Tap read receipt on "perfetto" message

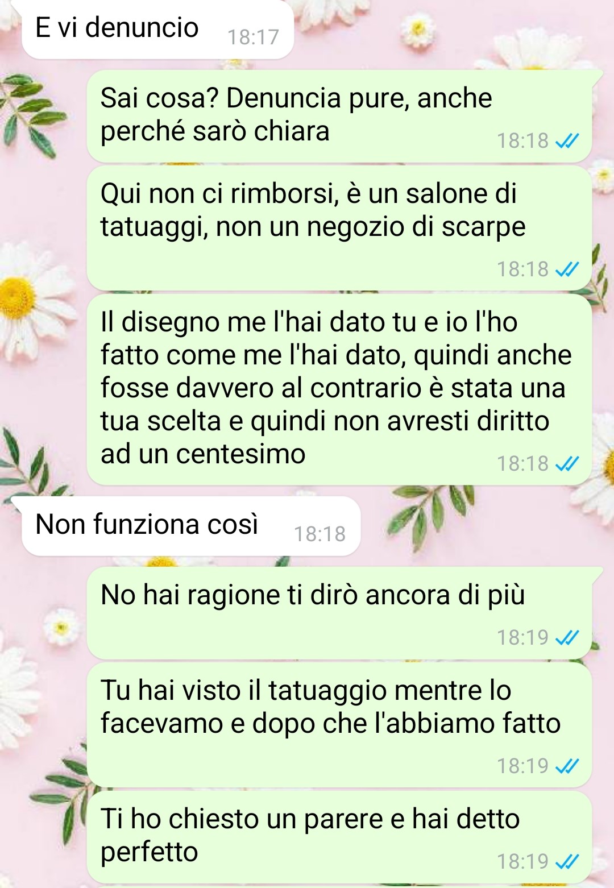point(566,862)
